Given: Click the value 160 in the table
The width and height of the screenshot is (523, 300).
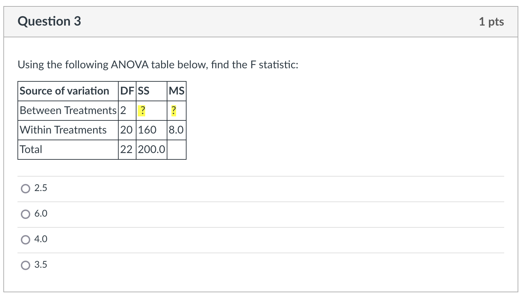Looking at the screenshot, I should [147, 130].
